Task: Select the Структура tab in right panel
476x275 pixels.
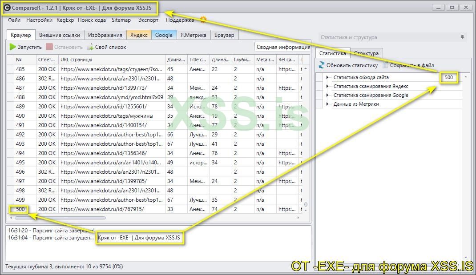Action: [367, 53]
